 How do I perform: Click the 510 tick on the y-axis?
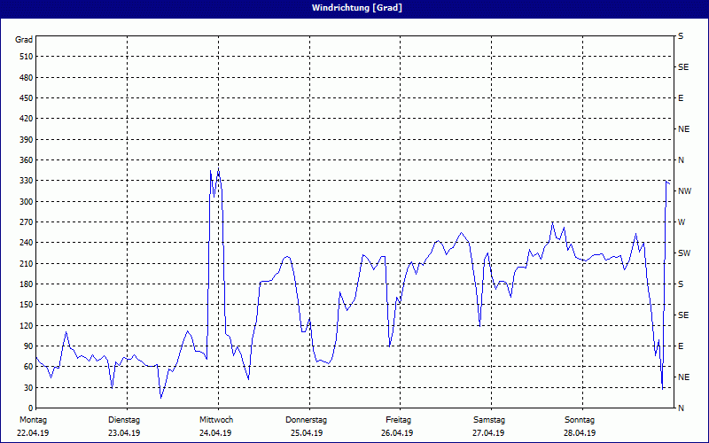pos(25,57)
